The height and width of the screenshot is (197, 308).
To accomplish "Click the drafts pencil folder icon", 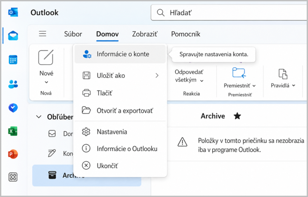I will [52, 153].
